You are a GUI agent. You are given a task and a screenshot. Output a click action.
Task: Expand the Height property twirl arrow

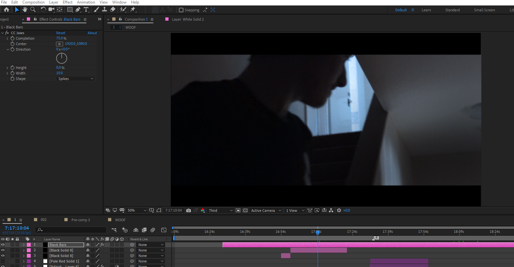pos(7,68)
